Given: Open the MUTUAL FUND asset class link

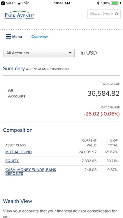Looking at the screenshot, I should click(19, 152).
